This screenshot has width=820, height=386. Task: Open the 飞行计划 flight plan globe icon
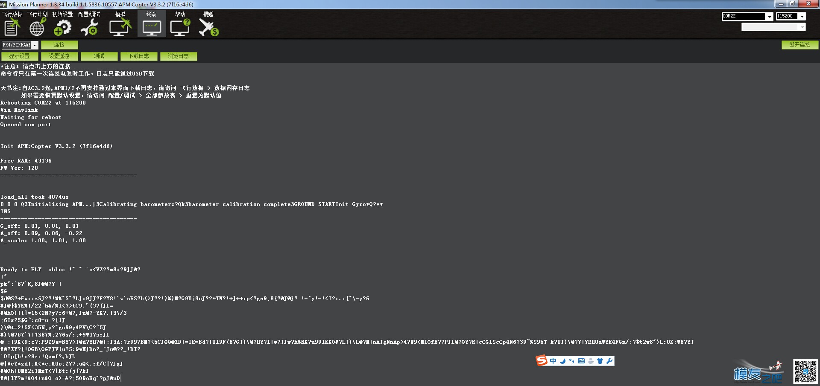tap(38, 28)
